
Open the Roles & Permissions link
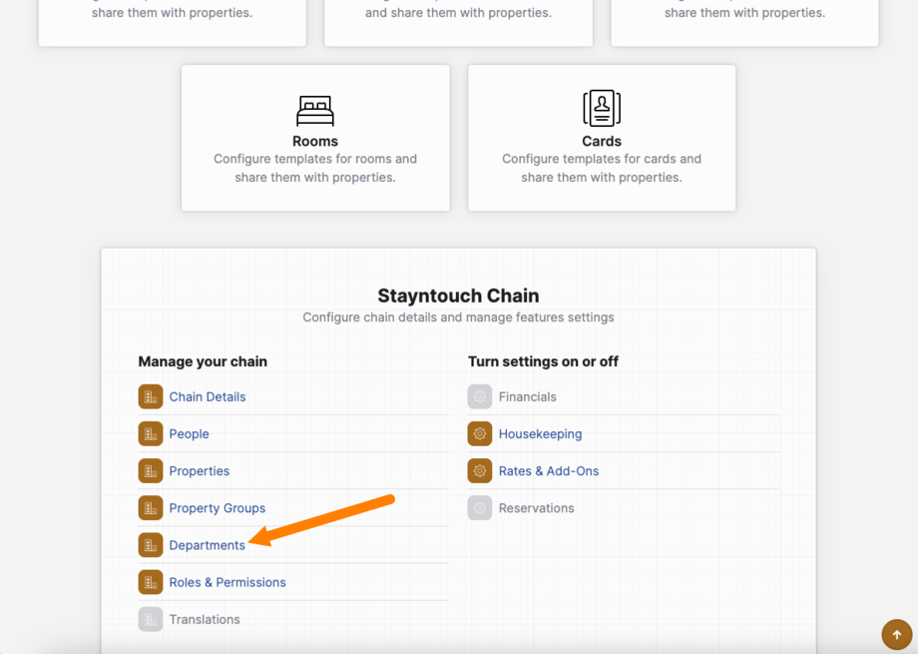click(228, 582)
